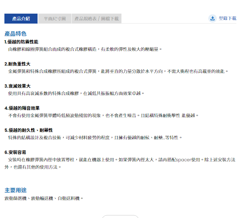Image resolution: width=251 pixels, height=218 pixels.
Task: Open the 型錄下載 catalog download link
Action: (x=227, y=18)
